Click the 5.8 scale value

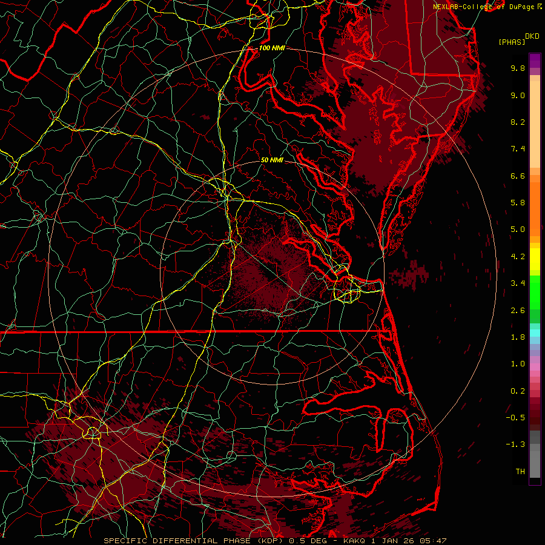coord(518,203)
